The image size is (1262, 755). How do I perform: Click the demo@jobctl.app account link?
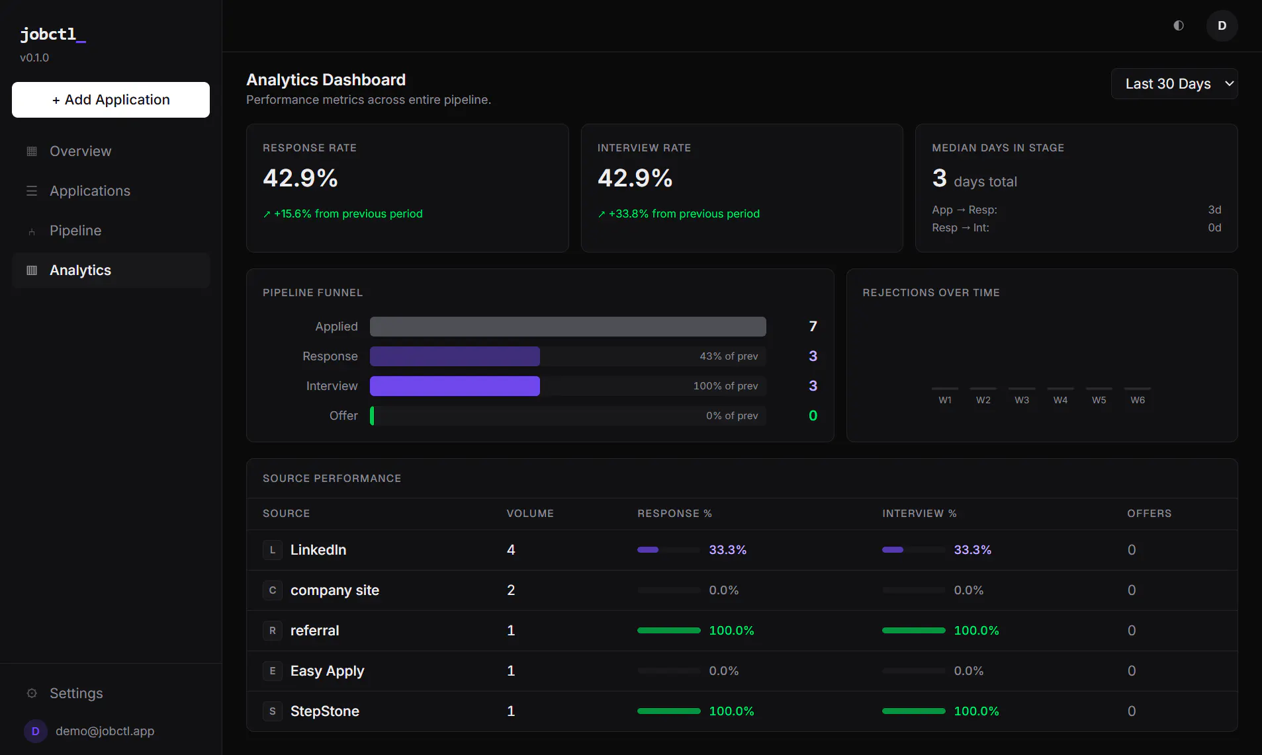(105, 731)
